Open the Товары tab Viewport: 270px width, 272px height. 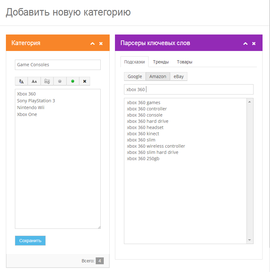[x=185, y=62]
